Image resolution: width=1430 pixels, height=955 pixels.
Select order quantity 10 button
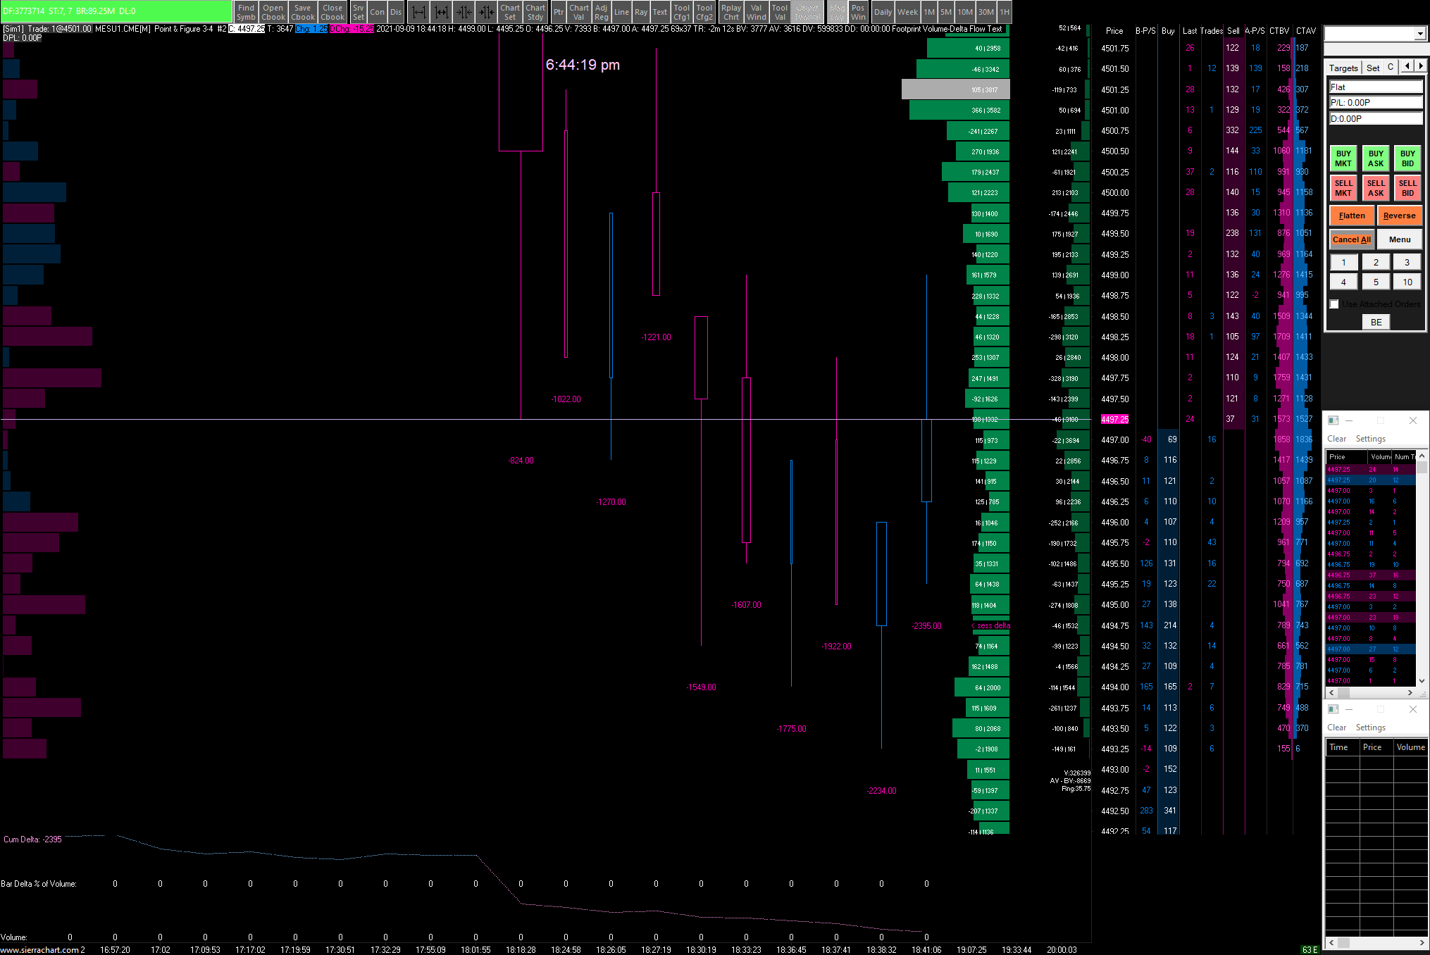1407,282
